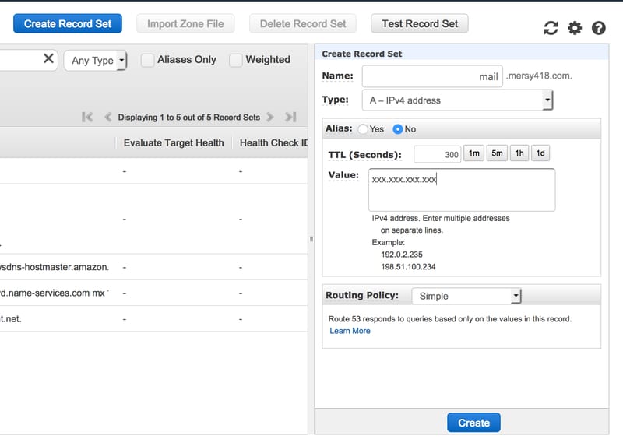
Task: Select No for the Alias option
Action: click(x=397, y=129)
